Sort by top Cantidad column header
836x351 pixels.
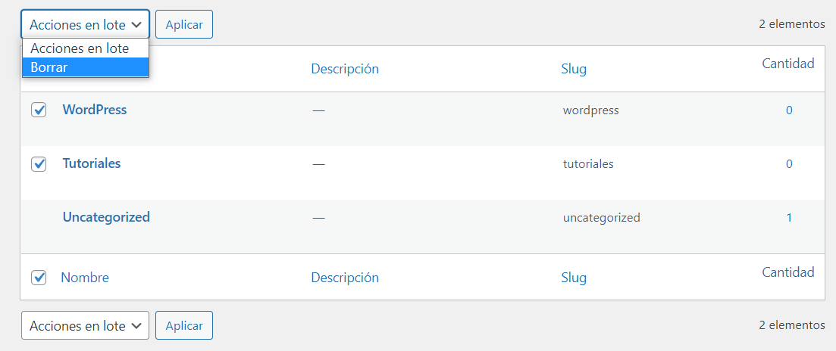787,64
